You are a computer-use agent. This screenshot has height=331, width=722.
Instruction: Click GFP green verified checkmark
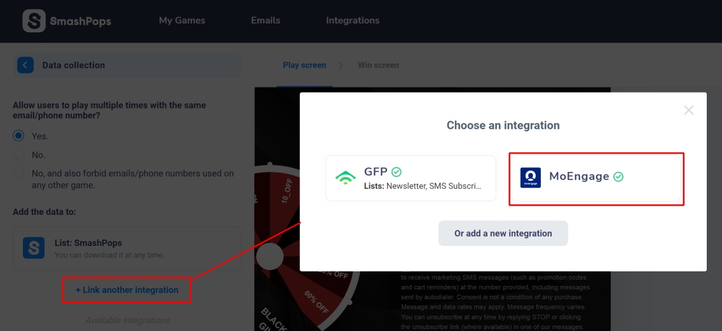coord(397,172)
